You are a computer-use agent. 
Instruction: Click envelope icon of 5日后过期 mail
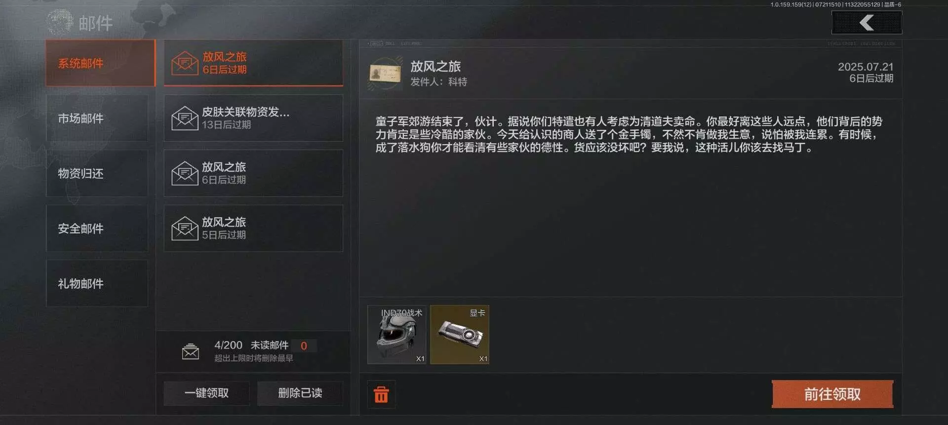tap(185, 229)
